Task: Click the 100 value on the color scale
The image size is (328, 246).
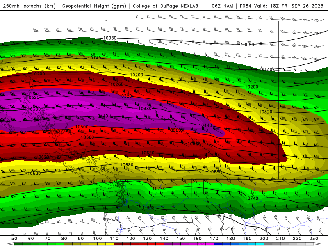Action: click(x=98, y=239)
